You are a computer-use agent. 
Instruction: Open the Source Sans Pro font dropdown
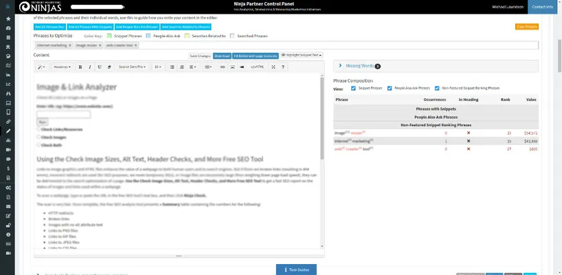(132, 67)
